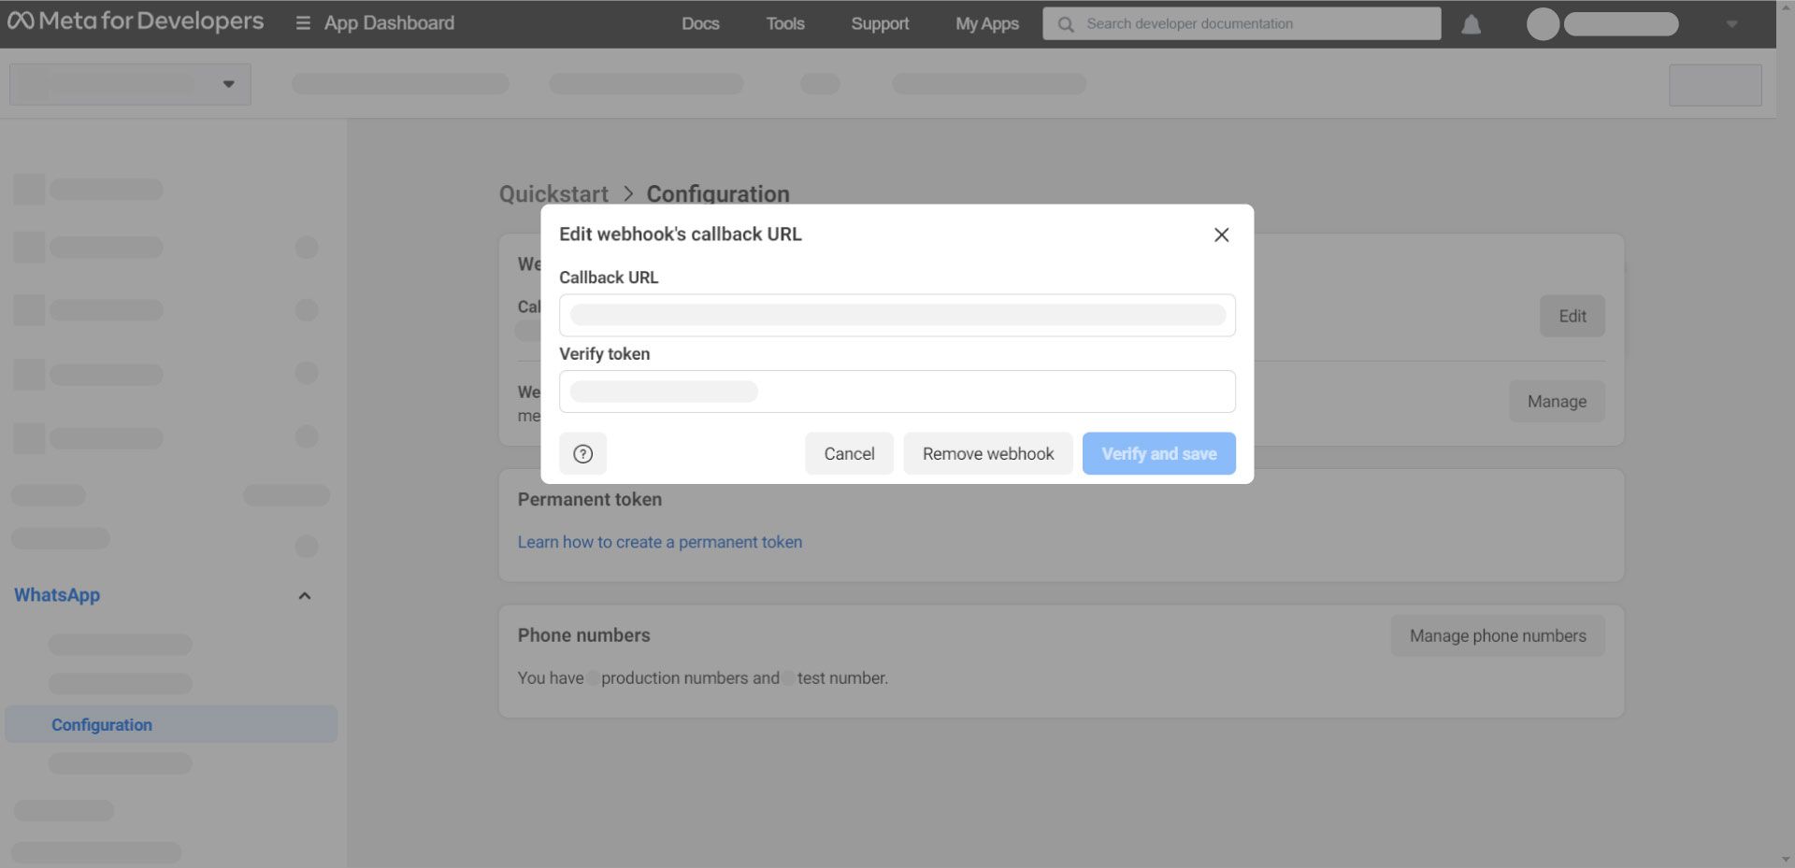Click the page scrollbar down arrow
This screenshot has width=1795, height=868.
[1786, 860]
